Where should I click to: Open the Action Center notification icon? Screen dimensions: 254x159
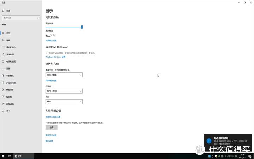(250, 156)
